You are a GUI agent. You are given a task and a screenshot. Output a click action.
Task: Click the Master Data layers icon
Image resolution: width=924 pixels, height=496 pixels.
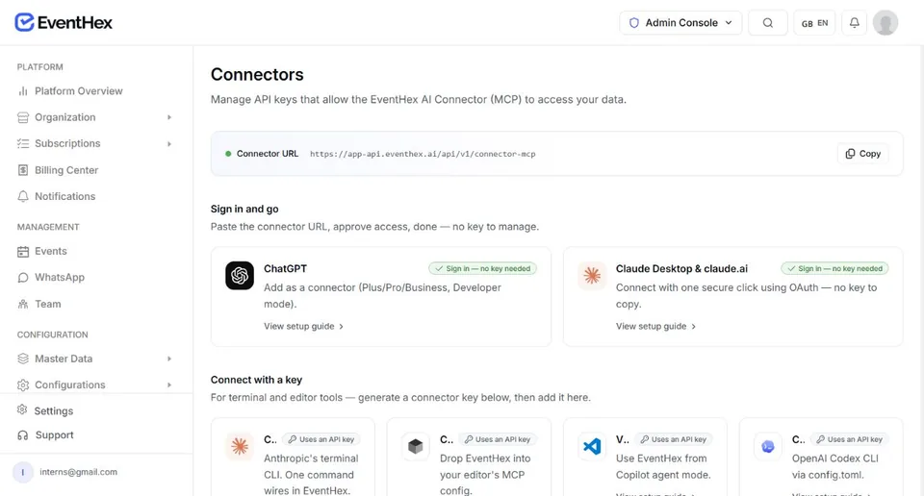pos(23,359)
